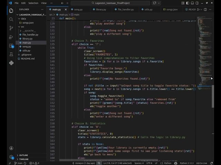This screenshot has height=165, width=221.
Task: Synchronize changes icon in status bar
Action: (x=25, y=163)
